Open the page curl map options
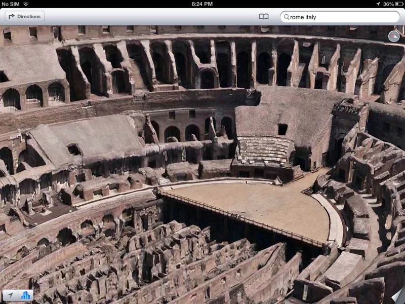 click(396, 296)
